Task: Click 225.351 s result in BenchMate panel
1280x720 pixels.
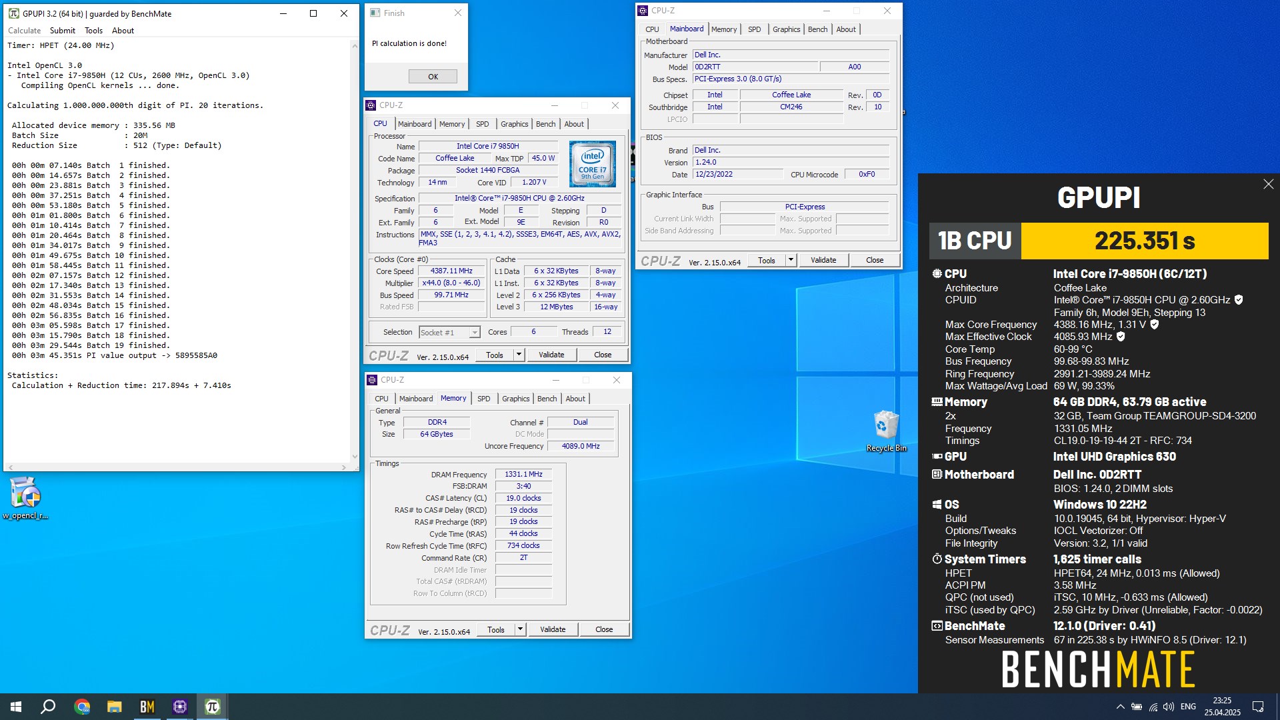Action: point(1145,241)
